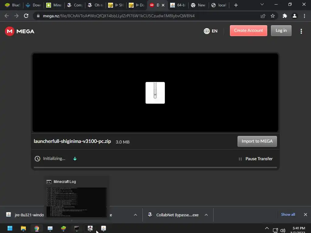Click the download progress bar
Viewport: 311px width, 233px height.
point(155,167)
